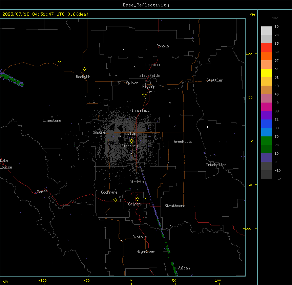Screen dimensions: 292x285
Task: Click the white plus marker north of Drumheller
Action: click(207, 127)
